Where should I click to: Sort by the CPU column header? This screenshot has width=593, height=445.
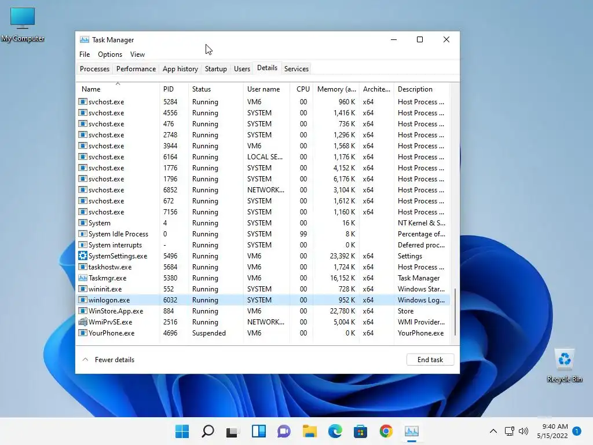[x=301, y=89]
